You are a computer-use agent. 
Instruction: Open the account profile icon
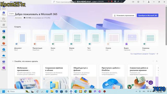pyautogui.click(x=149, y=2)
